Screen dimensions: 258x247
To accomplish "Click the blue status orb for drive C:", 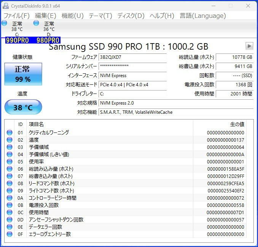I will click(x=4, y=23).
